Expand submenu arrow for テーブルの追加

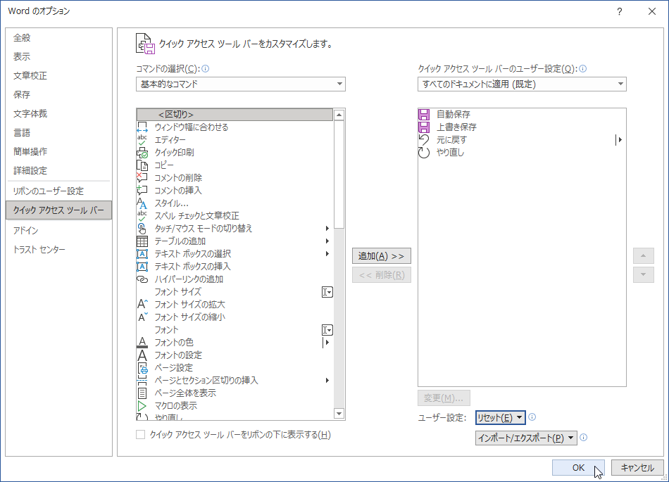(x=327, y=241)
